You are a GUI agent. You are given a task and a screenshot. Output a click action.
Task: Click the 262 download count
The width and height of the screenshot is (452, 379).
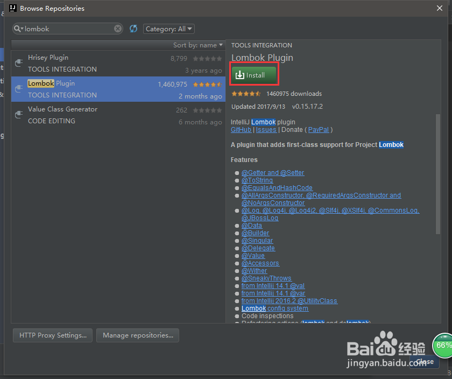(182, 110)
